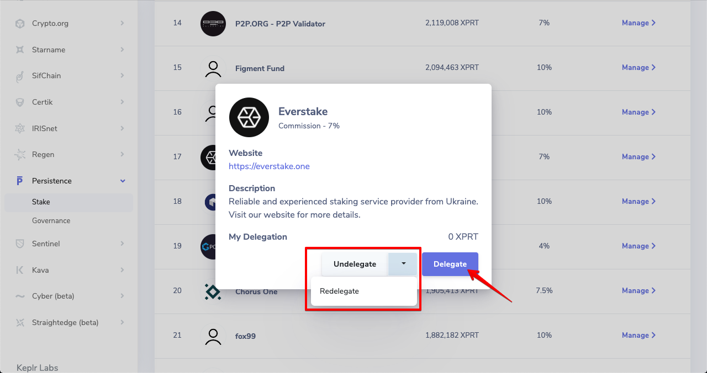The width and height of the screenshot is (707, 373).
Task: Click Manage for Figment Fund
Action: [639, 68]
